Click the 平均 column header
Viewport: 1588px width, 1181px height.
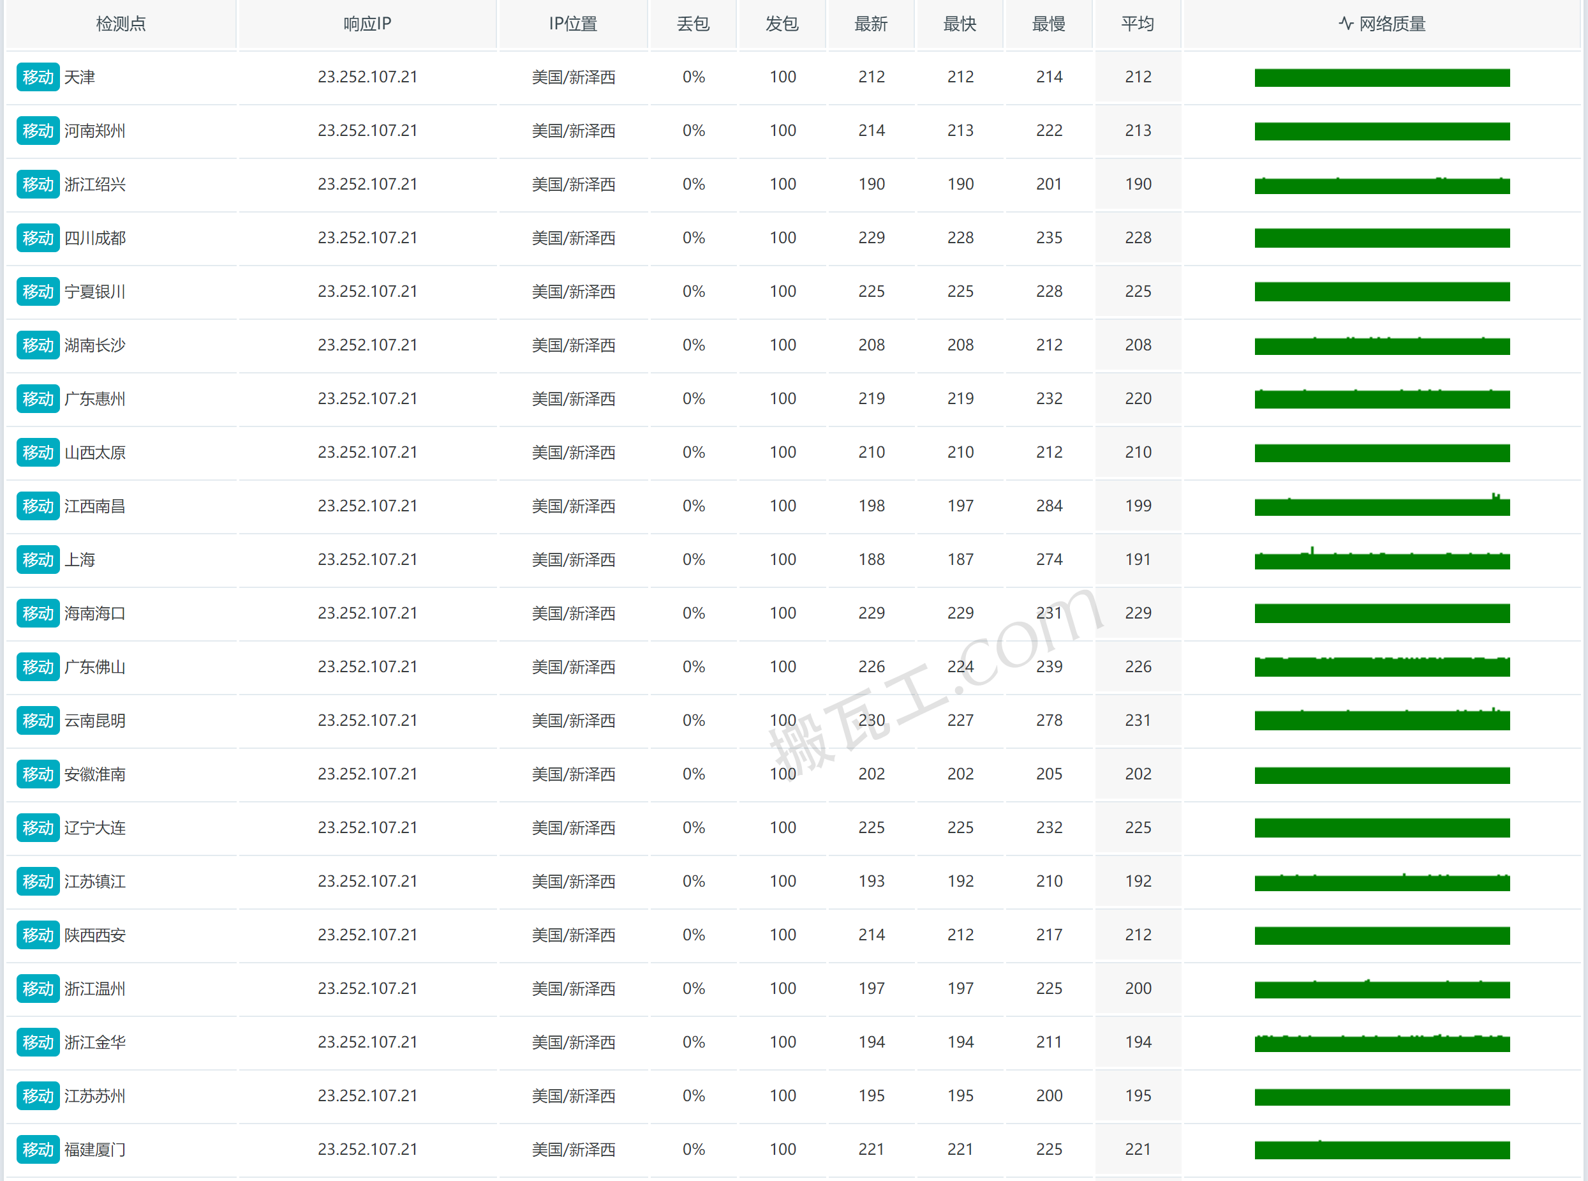click(x=1137, y=24)
